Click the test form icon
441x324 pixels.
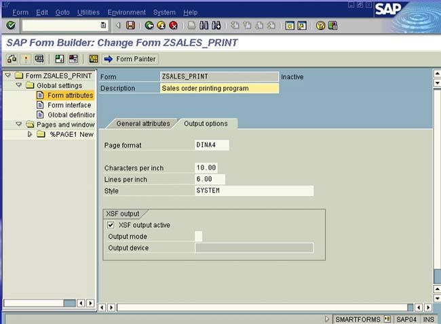39,59
